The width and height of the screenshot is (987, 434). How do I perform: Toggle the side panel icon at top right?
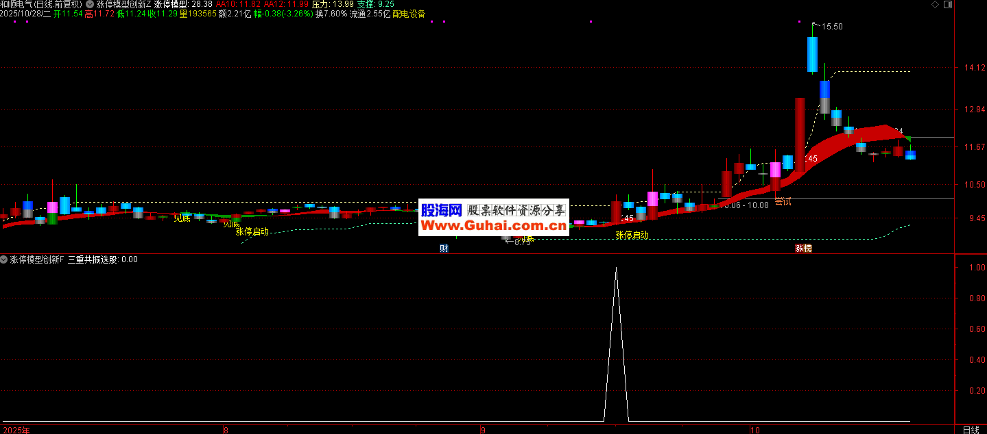click(947, 4)
